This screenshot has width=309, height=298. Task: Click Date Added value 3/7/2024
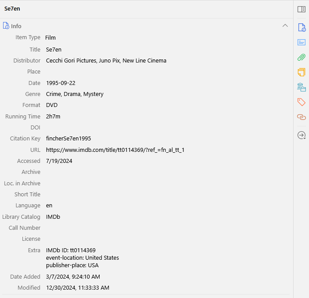(x=73, y=277)
